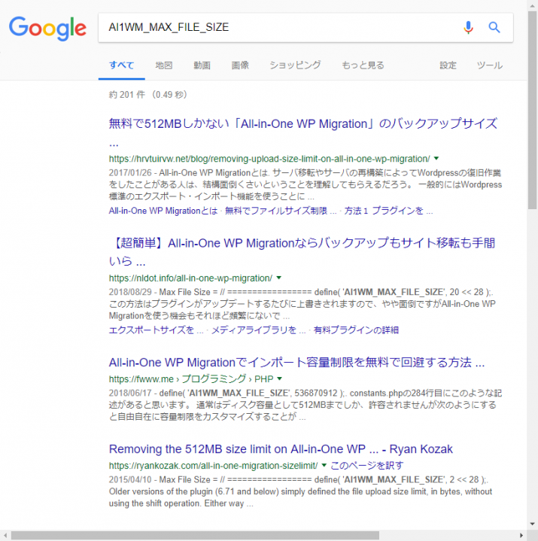Click the microphone voice search icon
Viewport: 538px width, 541px height.
[468, 28]
